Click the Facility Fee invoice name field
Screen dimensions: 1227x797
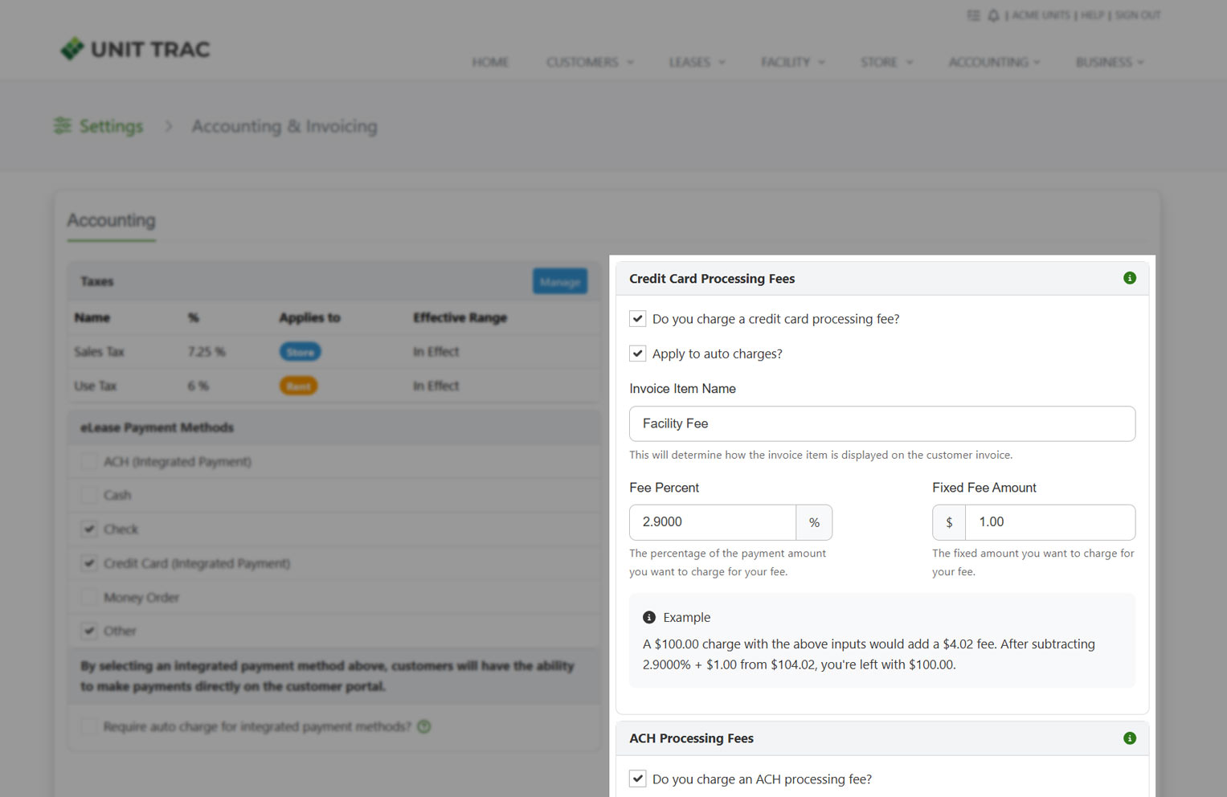point(881,423)
